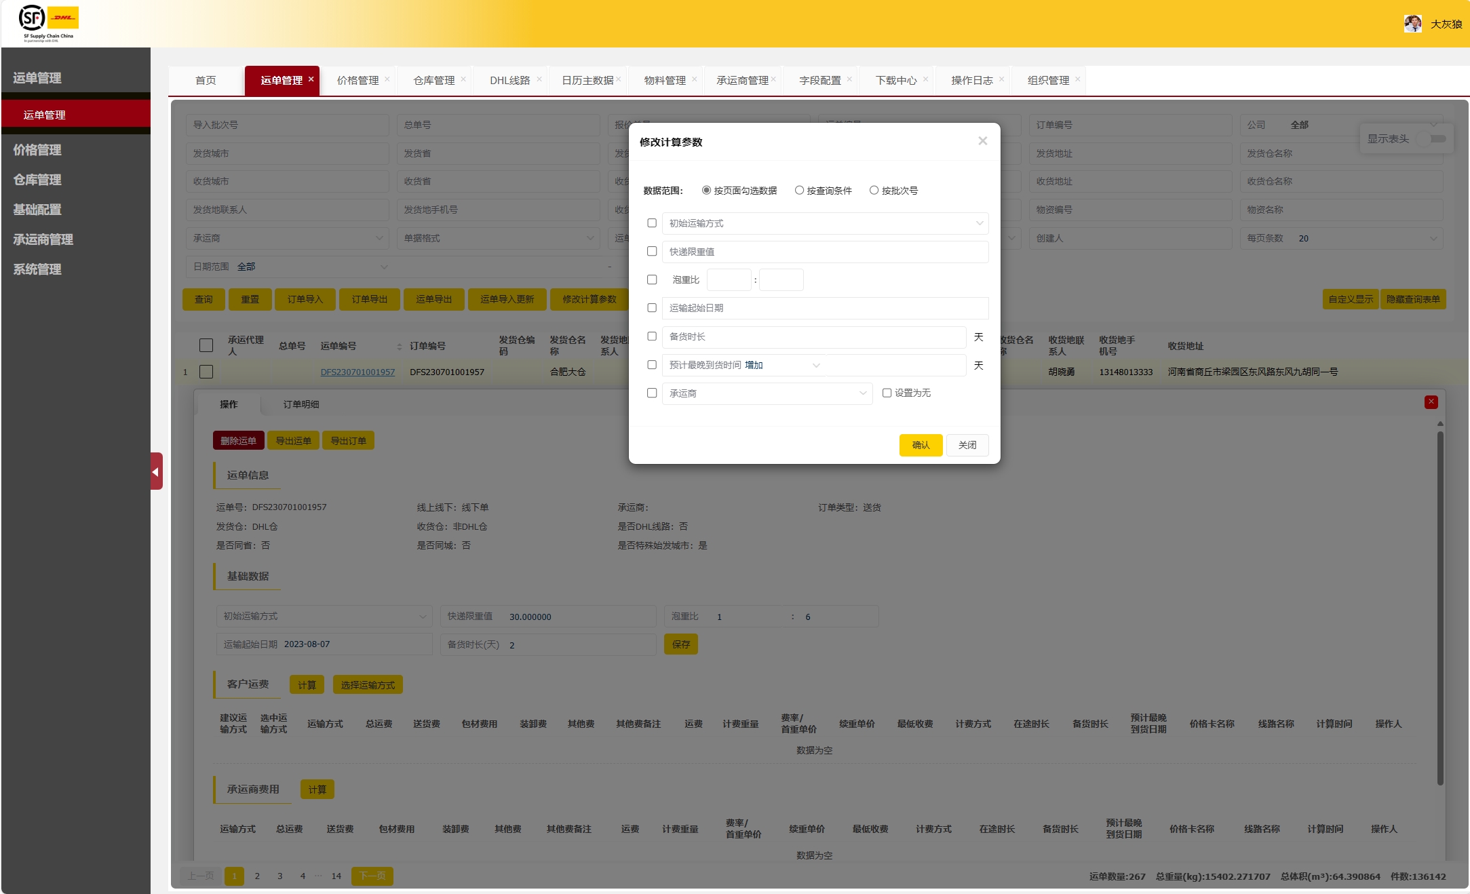
Task: Select 按页面勾选数据 radio option
Action: (x=706, y=191)
